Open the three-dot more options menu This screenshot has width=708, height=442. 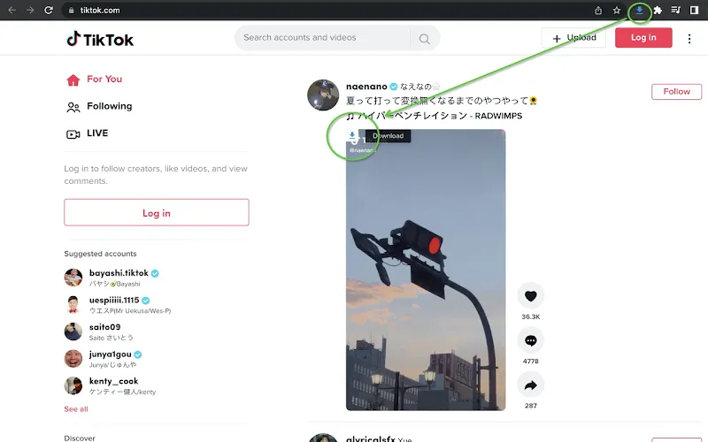689,39
